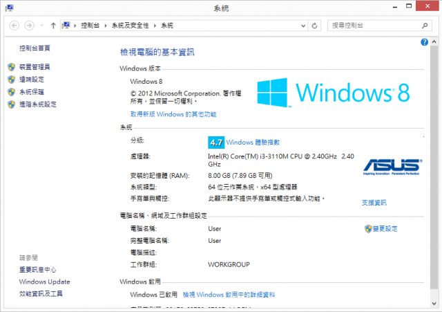This screenshot has width=442, height=312.
Task: Click the system icon in the title bar
Action: click(x=9, y=8)
